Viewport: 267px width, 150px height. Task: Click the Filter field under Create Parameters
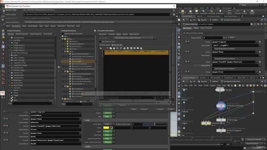[32, 103]
